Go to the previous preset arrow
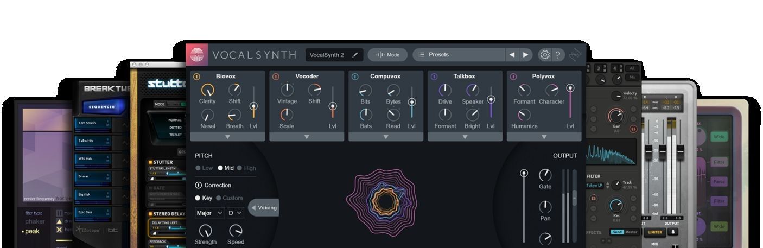Image resolution: width=763 pixels, height=248 pixels. [512, 55]
